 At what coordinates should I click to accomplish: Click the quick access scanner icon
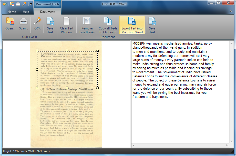[x=18, y=4]
